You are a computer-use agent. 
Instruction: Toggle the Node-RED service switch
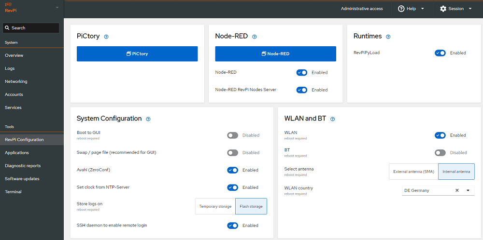point(302,72)
